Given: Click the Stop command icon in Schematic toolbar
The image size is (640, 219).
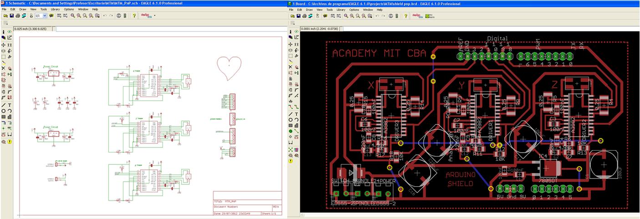Looking at the screenshot, I should click(x=118, y=15).
